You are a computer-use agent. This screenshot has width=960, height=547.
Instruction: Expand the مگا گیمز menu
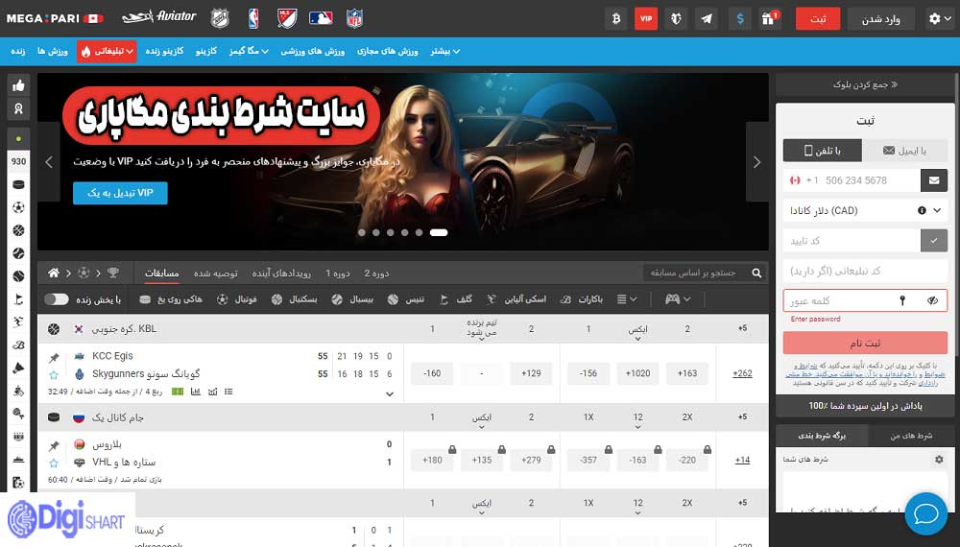[249, 52]
